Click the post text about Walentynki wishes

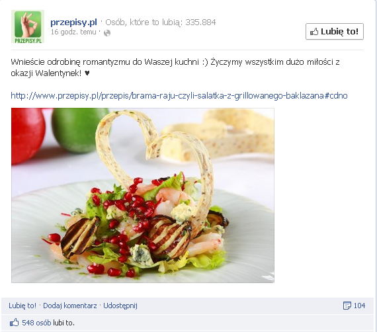[x=175, y=67]
